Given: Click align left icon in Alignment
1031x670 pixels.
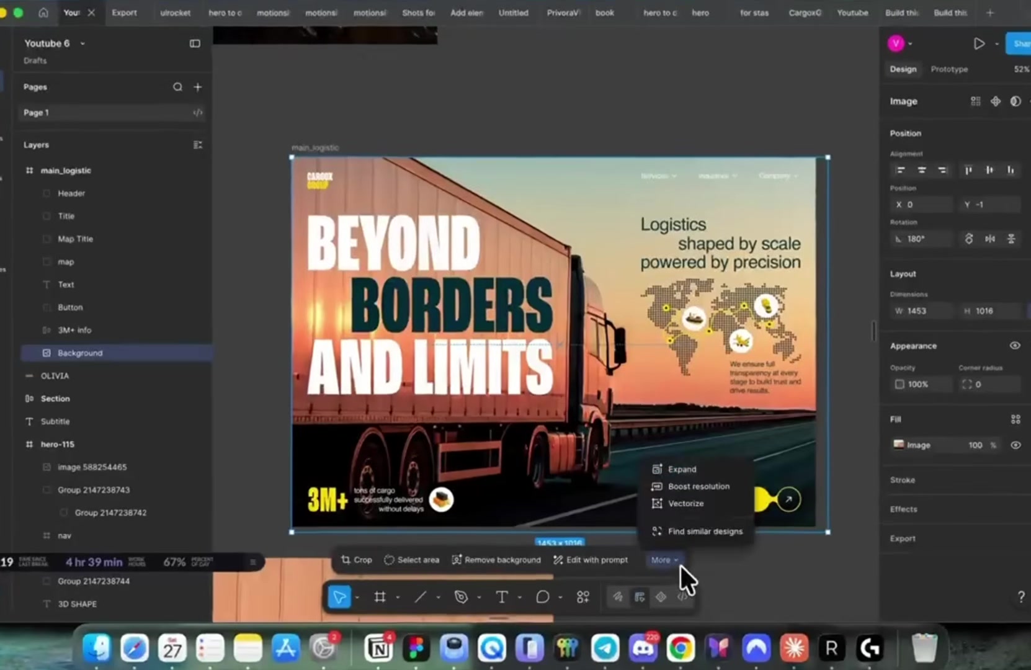Looking at the screenshot, I should (x=901, y=170).
